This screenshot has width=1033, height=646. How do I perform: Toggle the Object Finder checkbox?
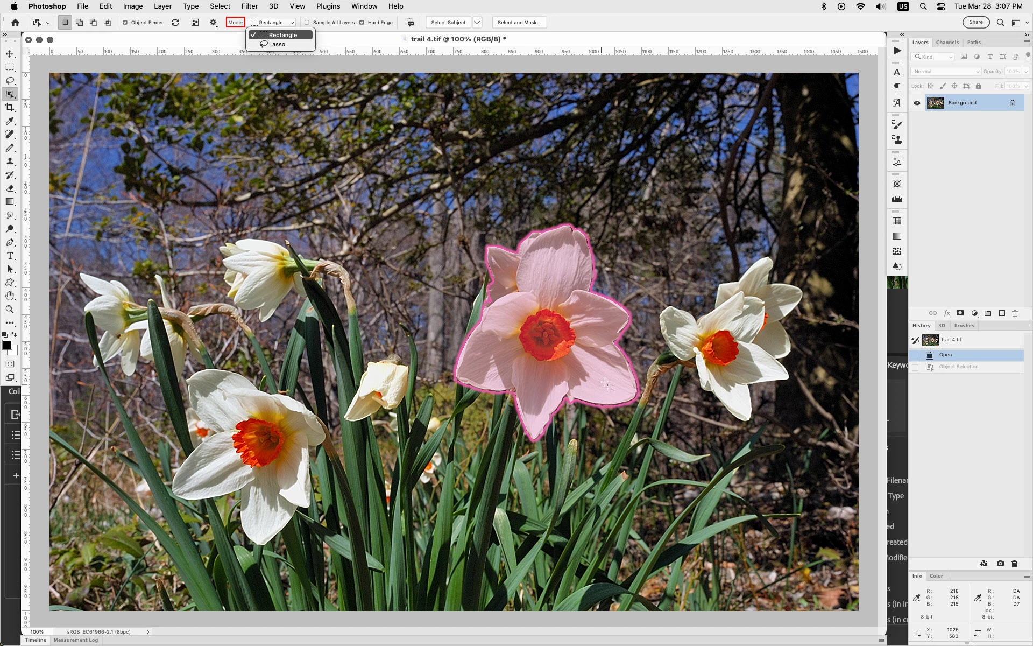[125, 23]
